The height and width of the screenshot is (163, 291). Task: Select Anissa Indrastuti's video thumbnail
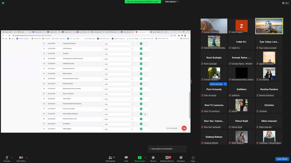214,26
